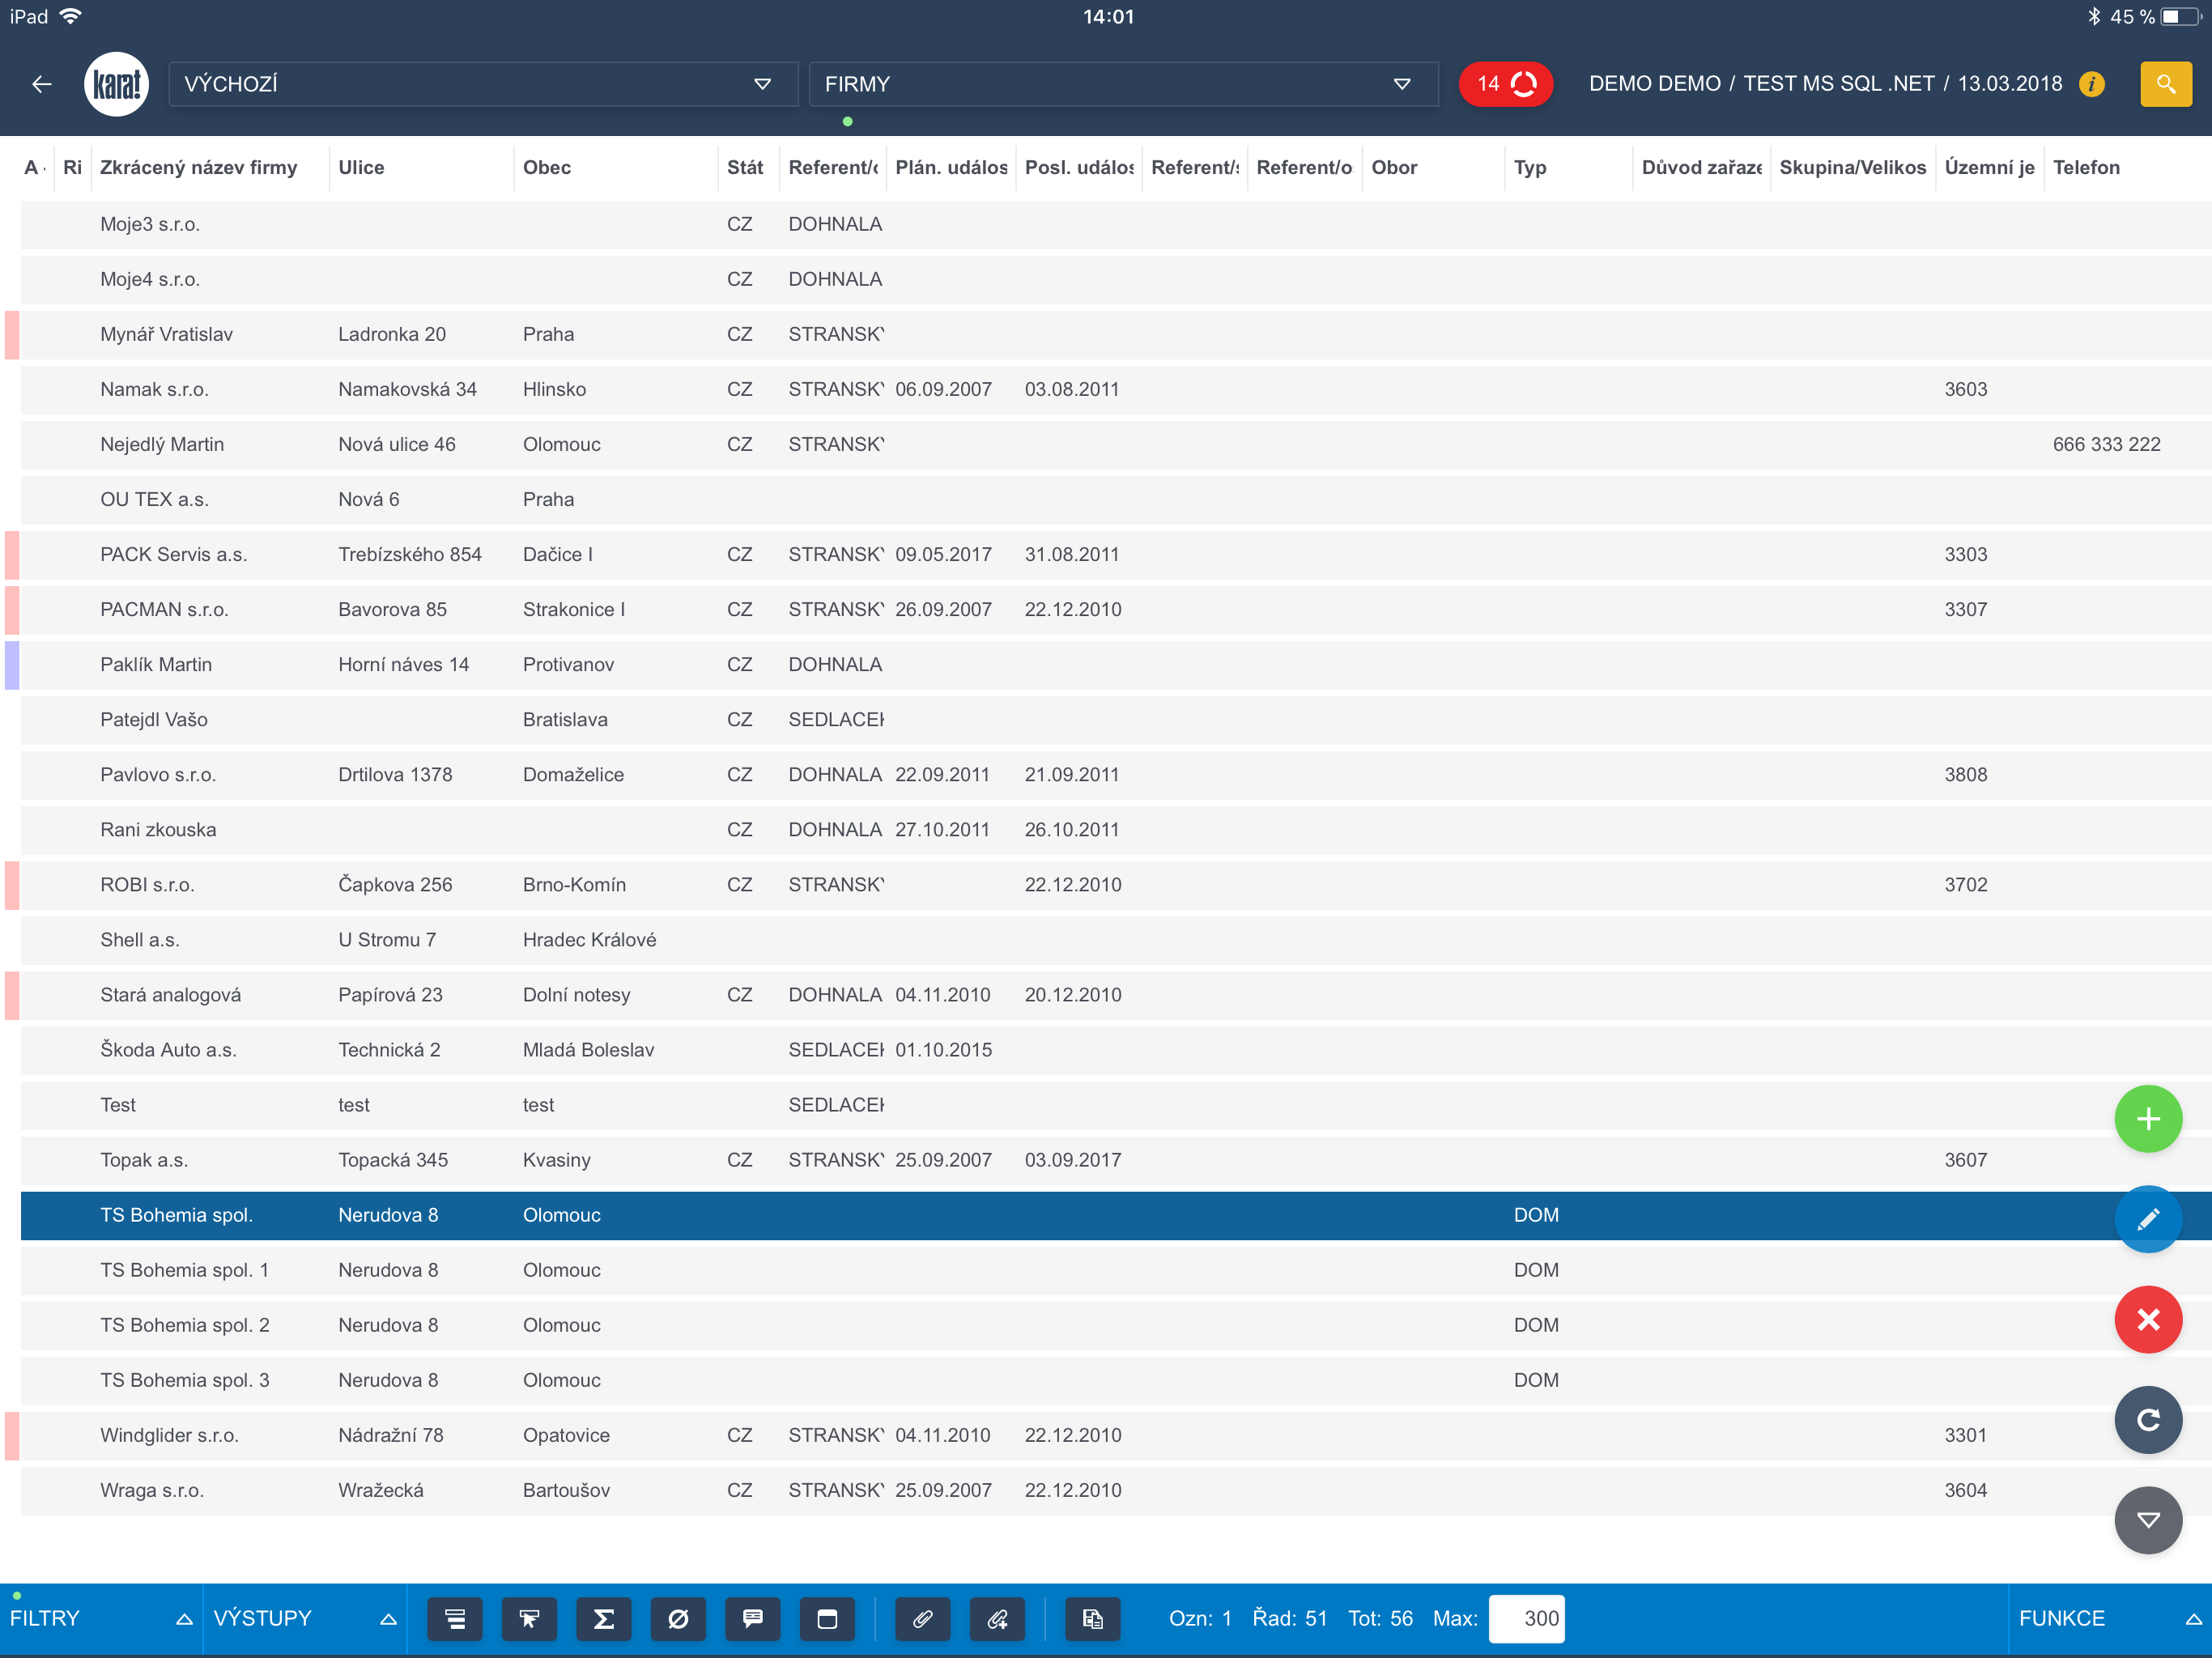Click the Územní je column header
Viewport: 2212px width, 1658px height.
(x=1989, y=167)
